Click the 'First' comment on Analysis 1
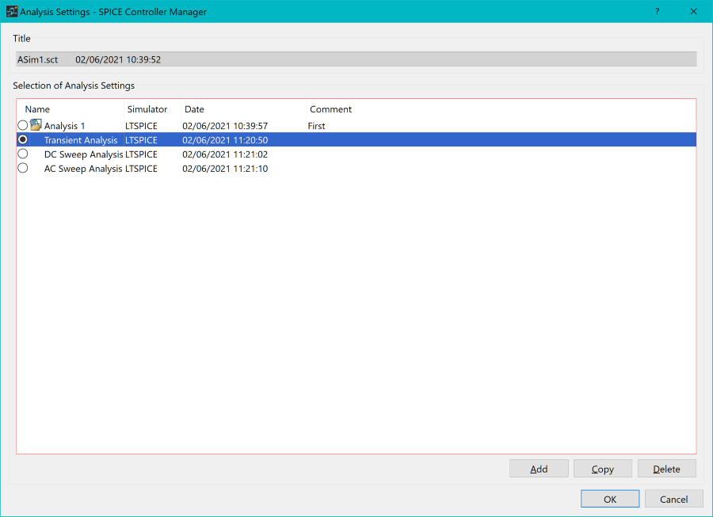The width and height of the screenshot is (713, 517). pos(317,126)
